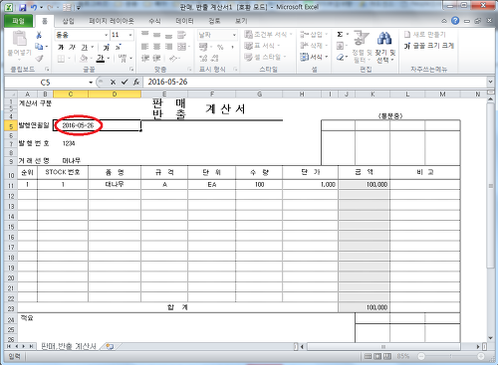Increase indent in alignment group
Image resolution: width=498 pixels, height=365 pixels.
coord(156,59)
